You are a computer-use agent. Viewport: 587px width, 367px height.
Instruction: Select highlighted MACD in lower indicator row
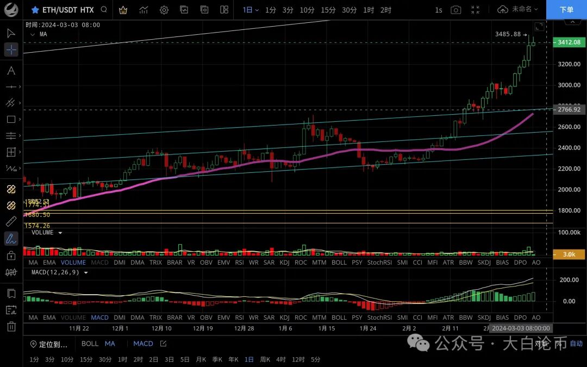pos(99,318)
